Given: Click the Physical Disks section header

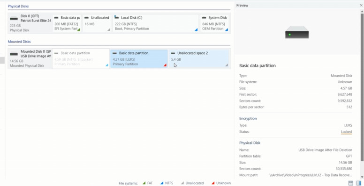Looking at the screenshot, I should click(18, 6).
